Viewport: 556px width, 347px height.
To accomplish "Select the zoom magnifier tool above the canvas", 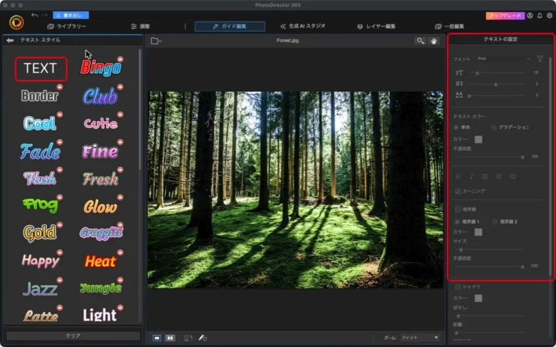I will 420,41.
